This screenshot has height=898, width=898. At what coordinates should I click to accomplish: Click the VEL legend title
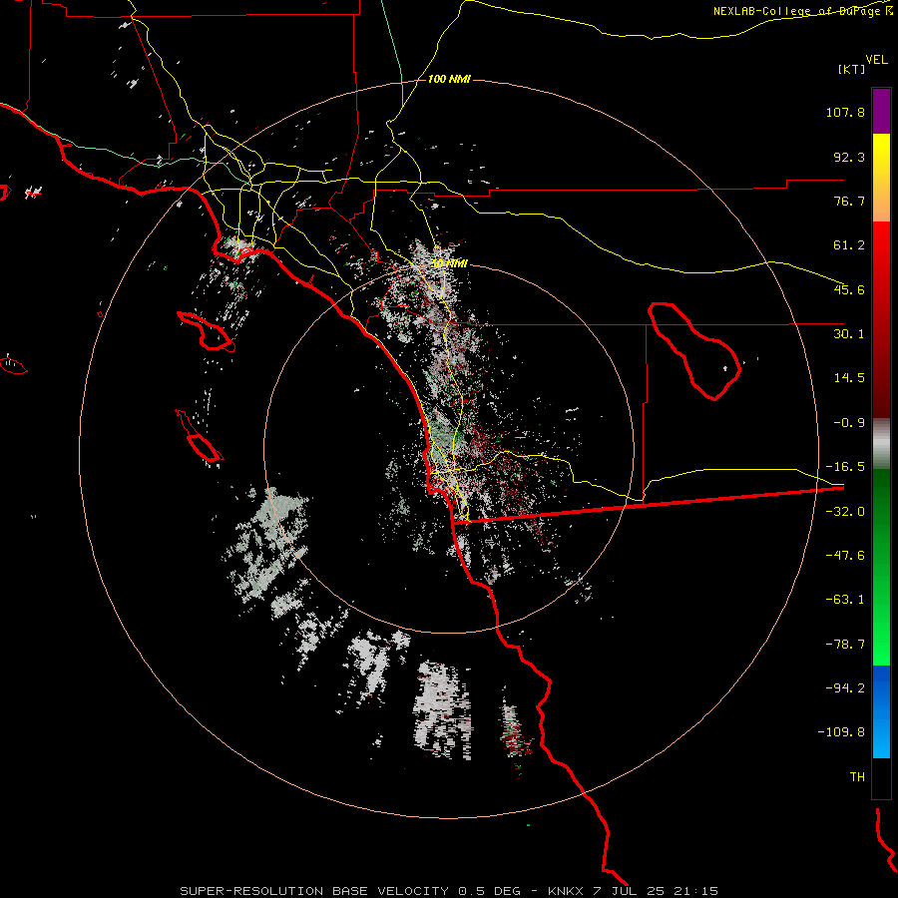(876, 60)
